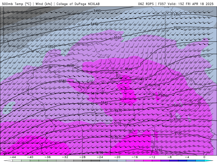
Task: Click the bright magenta swatch left of -12
Action: point(148,161)
